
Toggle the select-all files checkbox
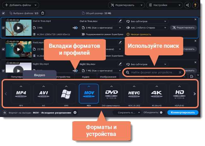coord(3,13)
